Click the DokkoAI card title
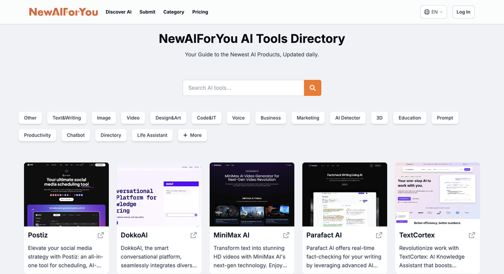Image resolution: width=504 pixels, height=274 pixels. click(x=134, y=235)
